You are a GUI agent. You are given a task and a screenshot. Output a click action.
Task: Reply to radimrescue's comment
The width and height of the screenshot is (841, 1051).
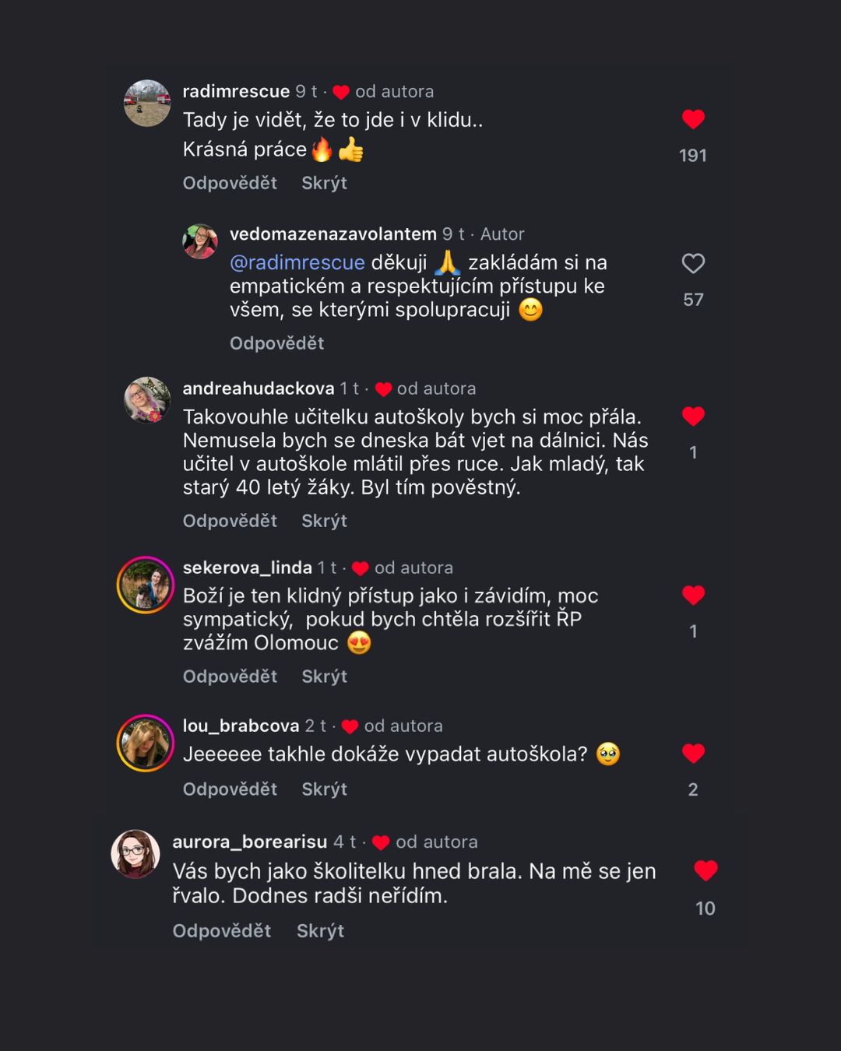click(230, 183)
